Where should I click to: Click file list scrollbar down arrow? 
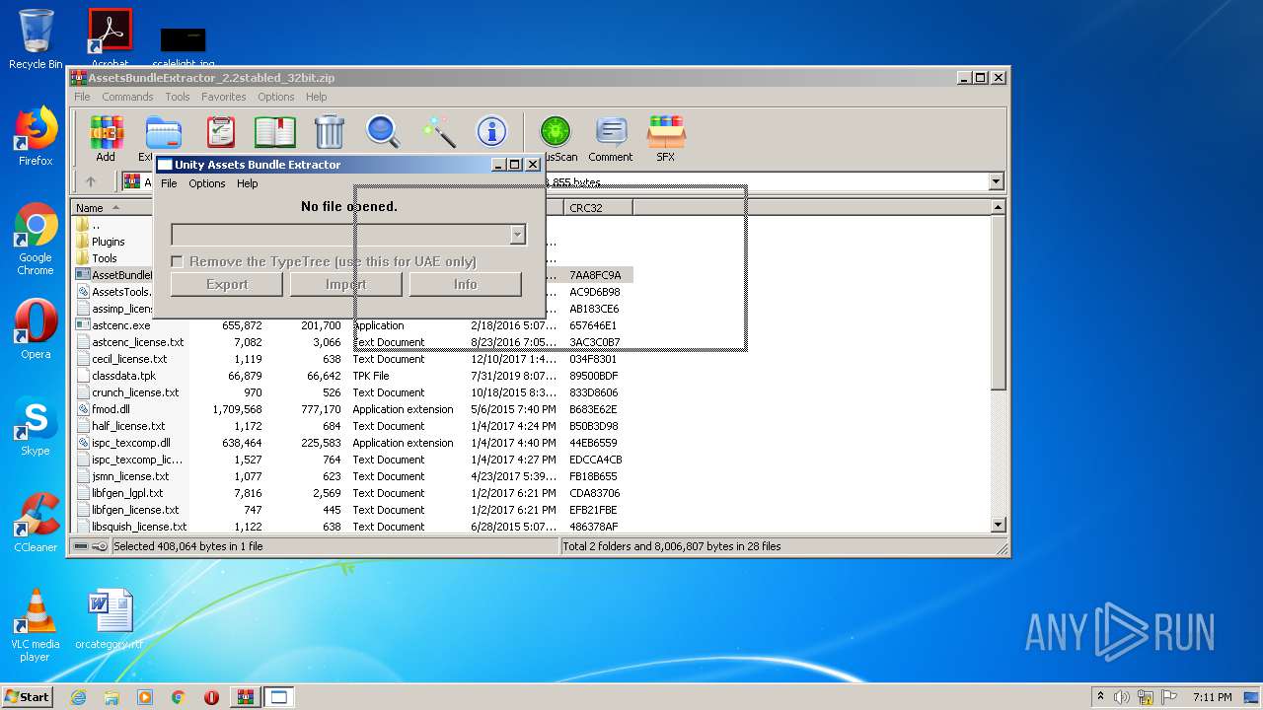tap(999, 526)
